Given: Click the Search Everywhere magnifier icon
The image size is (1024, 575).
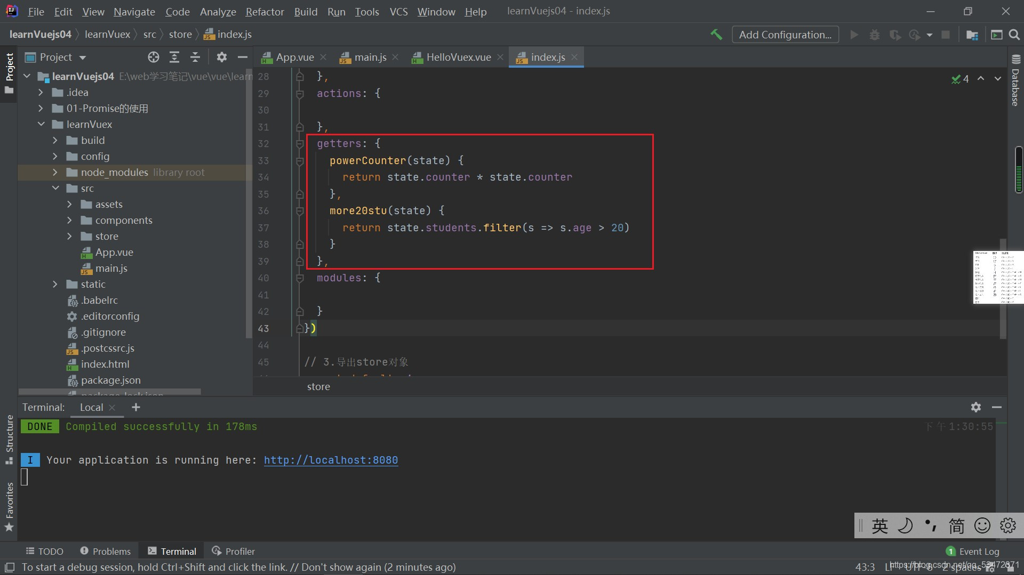Looking at the screenshot, I should pyautogui.click(x=1014, y=35).
